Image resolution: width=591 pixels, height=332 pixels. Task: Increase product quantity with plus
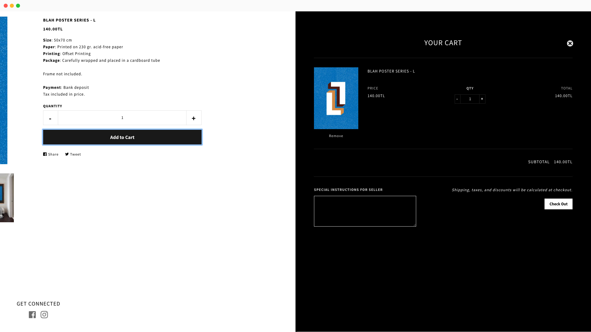point(194,118)
